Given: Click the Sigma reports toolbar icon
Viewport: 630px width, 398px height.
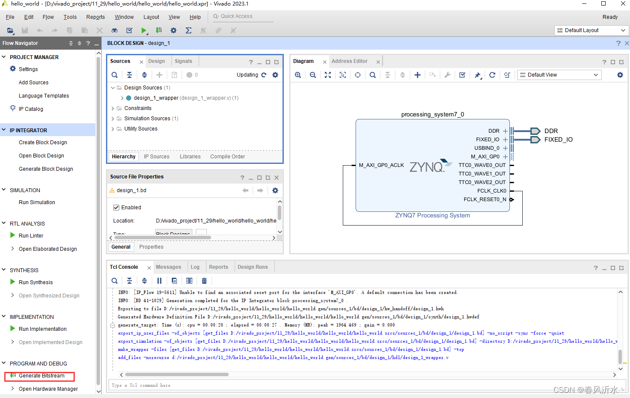Looking at the screenshot, I should [188, 30].
